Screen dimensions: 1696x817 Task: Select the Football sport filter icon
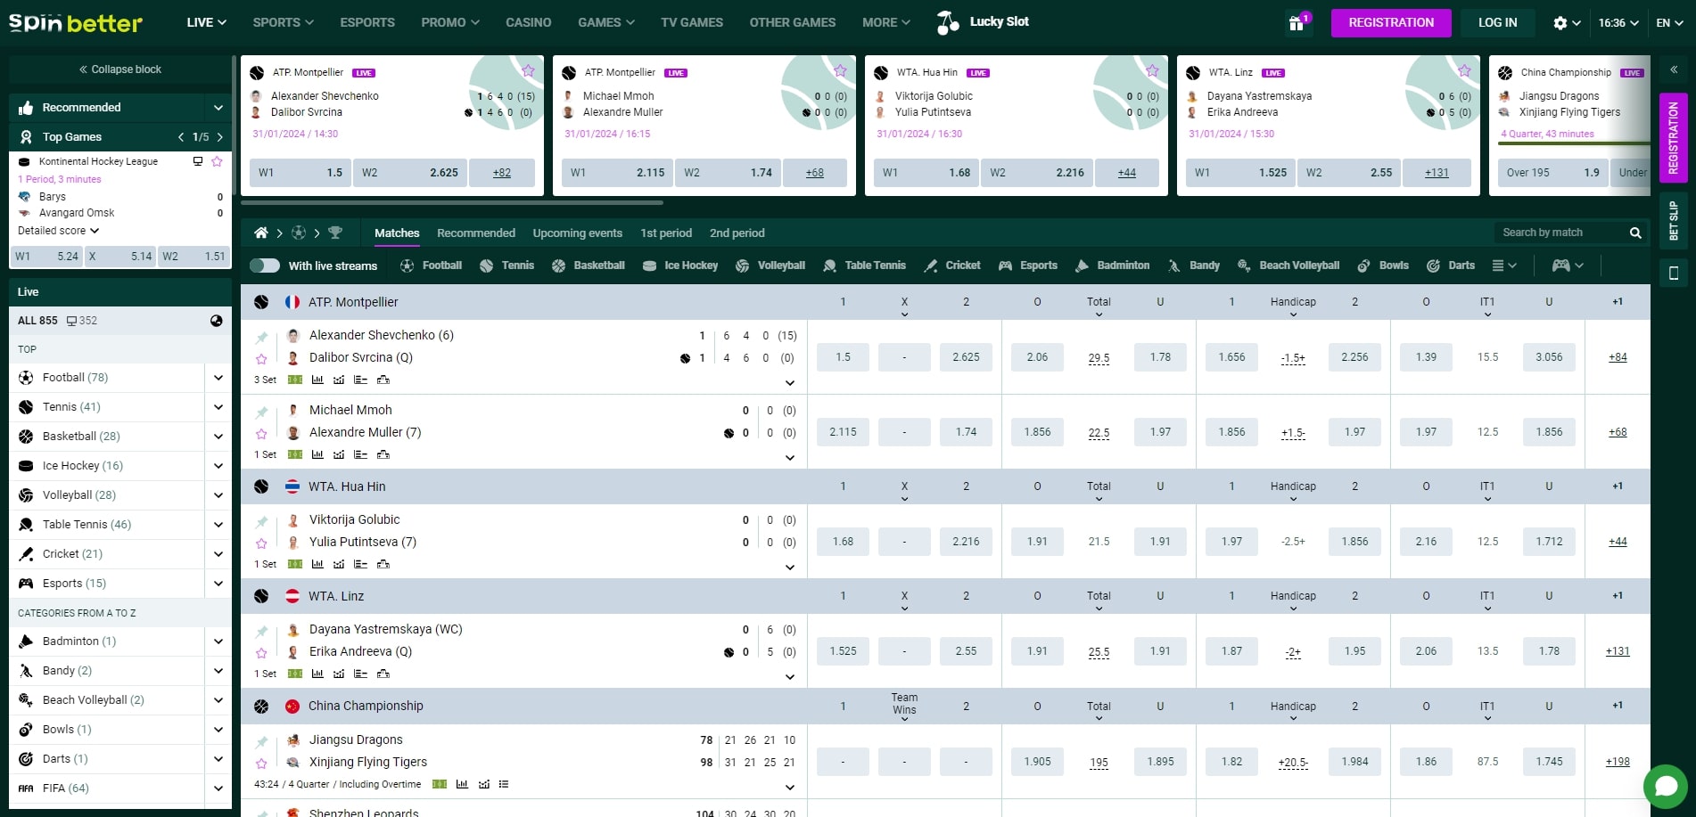406,265
